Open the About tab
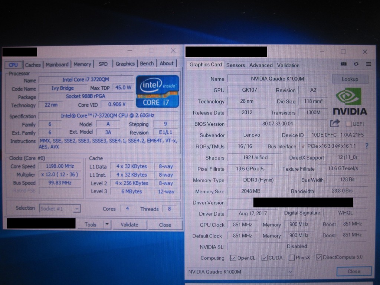The width and height of the screenshot is (380, 285). (x=167, y=63)
